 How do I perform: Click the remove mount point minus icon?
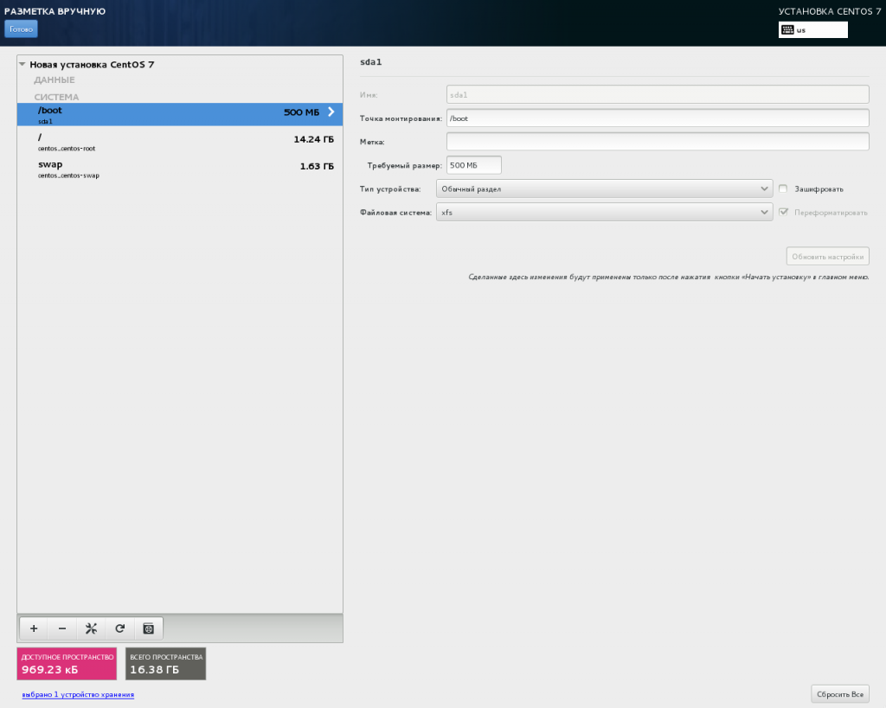coord(61,628)
